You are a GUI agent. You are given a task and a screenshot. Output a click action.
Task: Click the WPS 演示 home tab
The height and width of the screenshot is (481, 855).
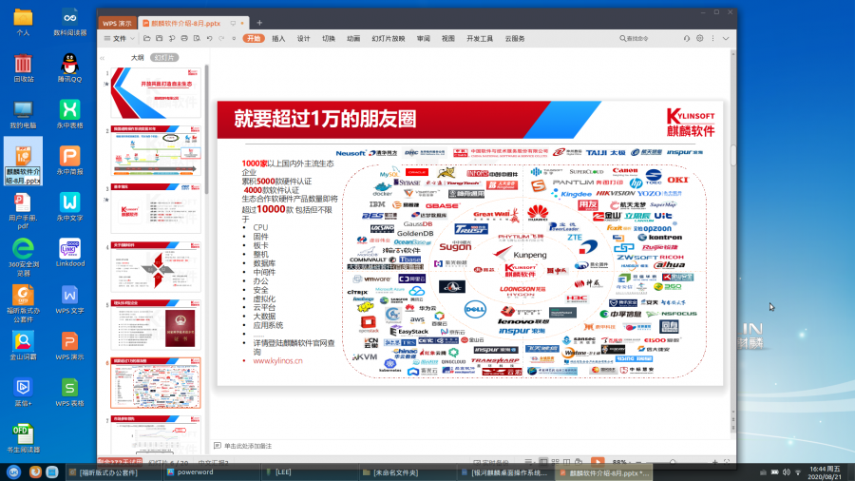tap(117, 24)
